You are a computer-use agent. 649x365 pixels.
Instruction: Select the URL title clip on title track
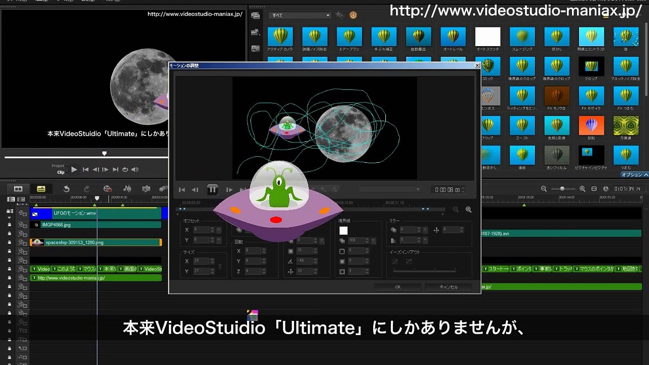[96, 278]
